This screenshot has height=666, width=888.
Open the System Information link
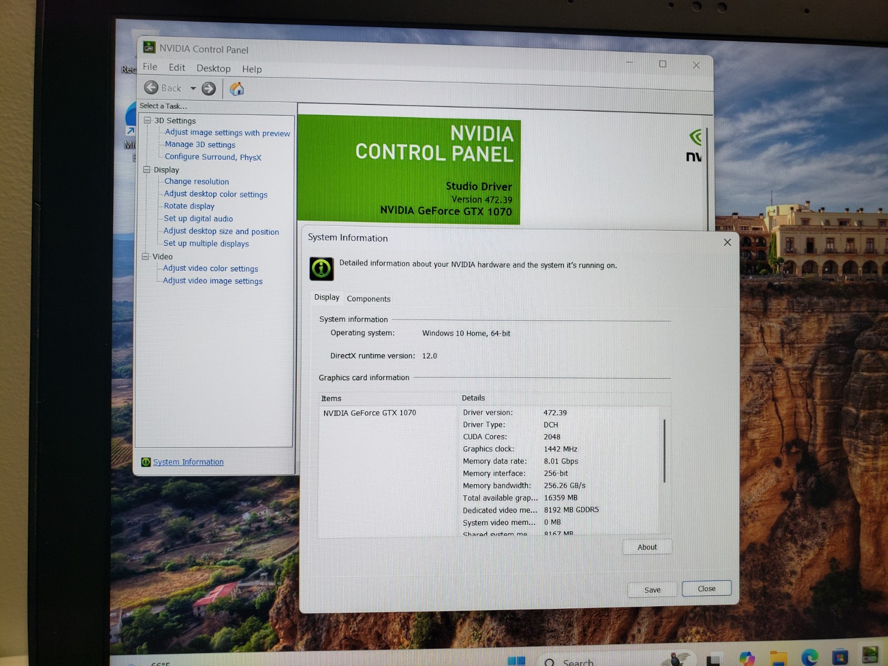click(188, 462)
